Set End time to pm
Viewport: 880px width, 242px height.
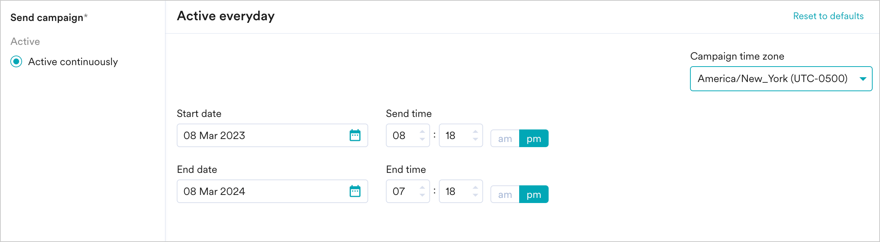pos(534,195)
